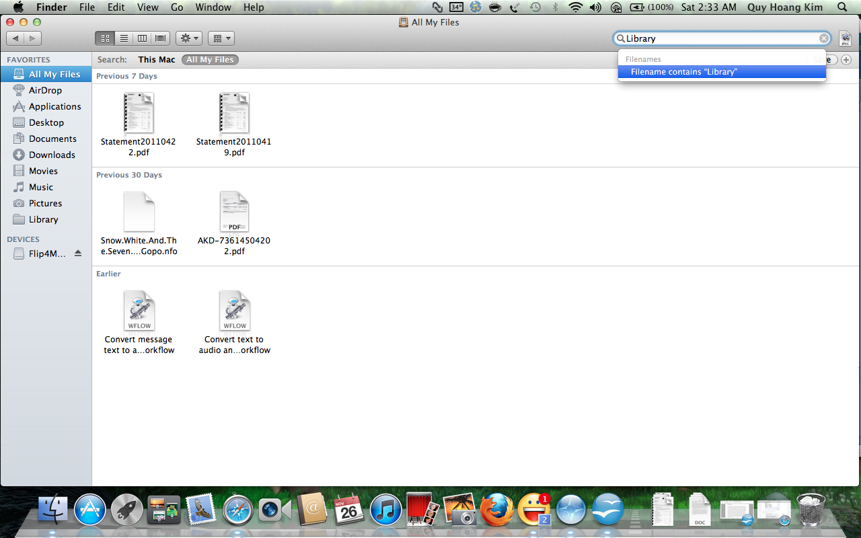Eject the Flip4M... device
Image resolution: width=861 pixels, height=538 pixels.
coord(78,254)
